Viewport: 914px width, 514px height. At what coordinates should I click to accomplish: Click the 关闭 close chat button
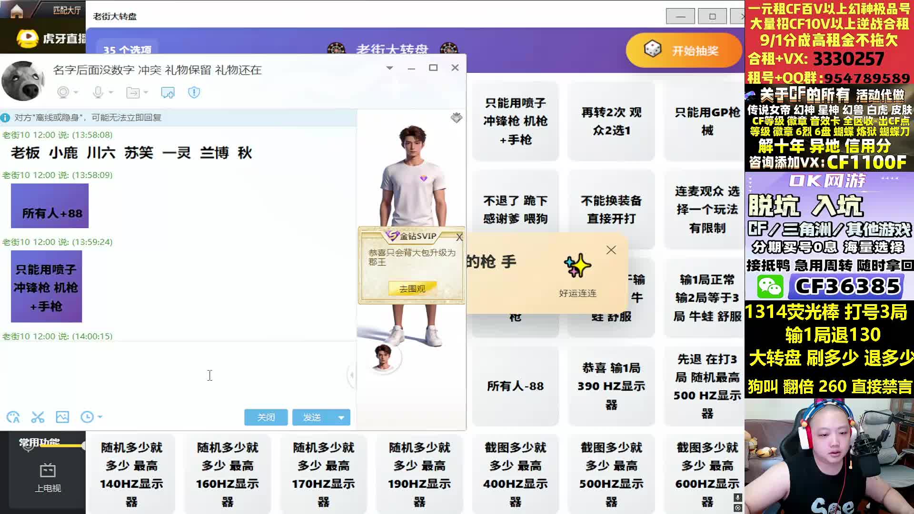tap(266, 417)
